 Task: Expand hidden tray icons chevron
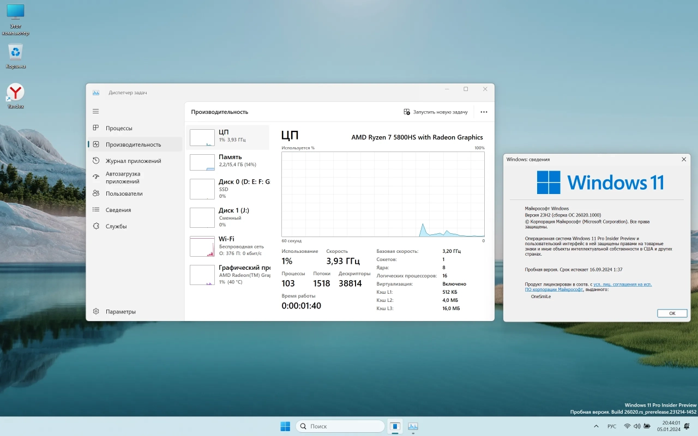595,426
